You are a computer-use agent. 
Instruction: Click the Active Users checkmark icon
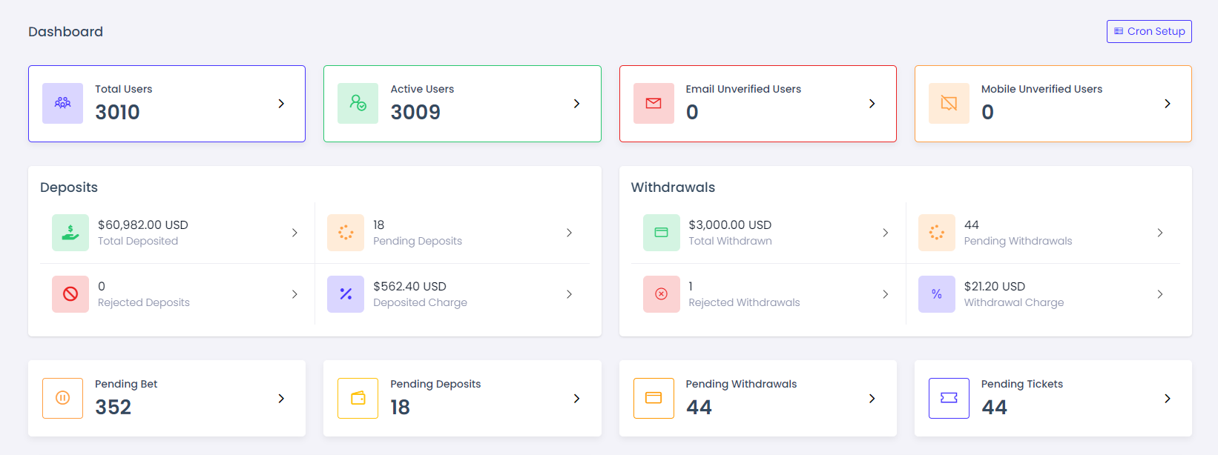pos(358,103)
